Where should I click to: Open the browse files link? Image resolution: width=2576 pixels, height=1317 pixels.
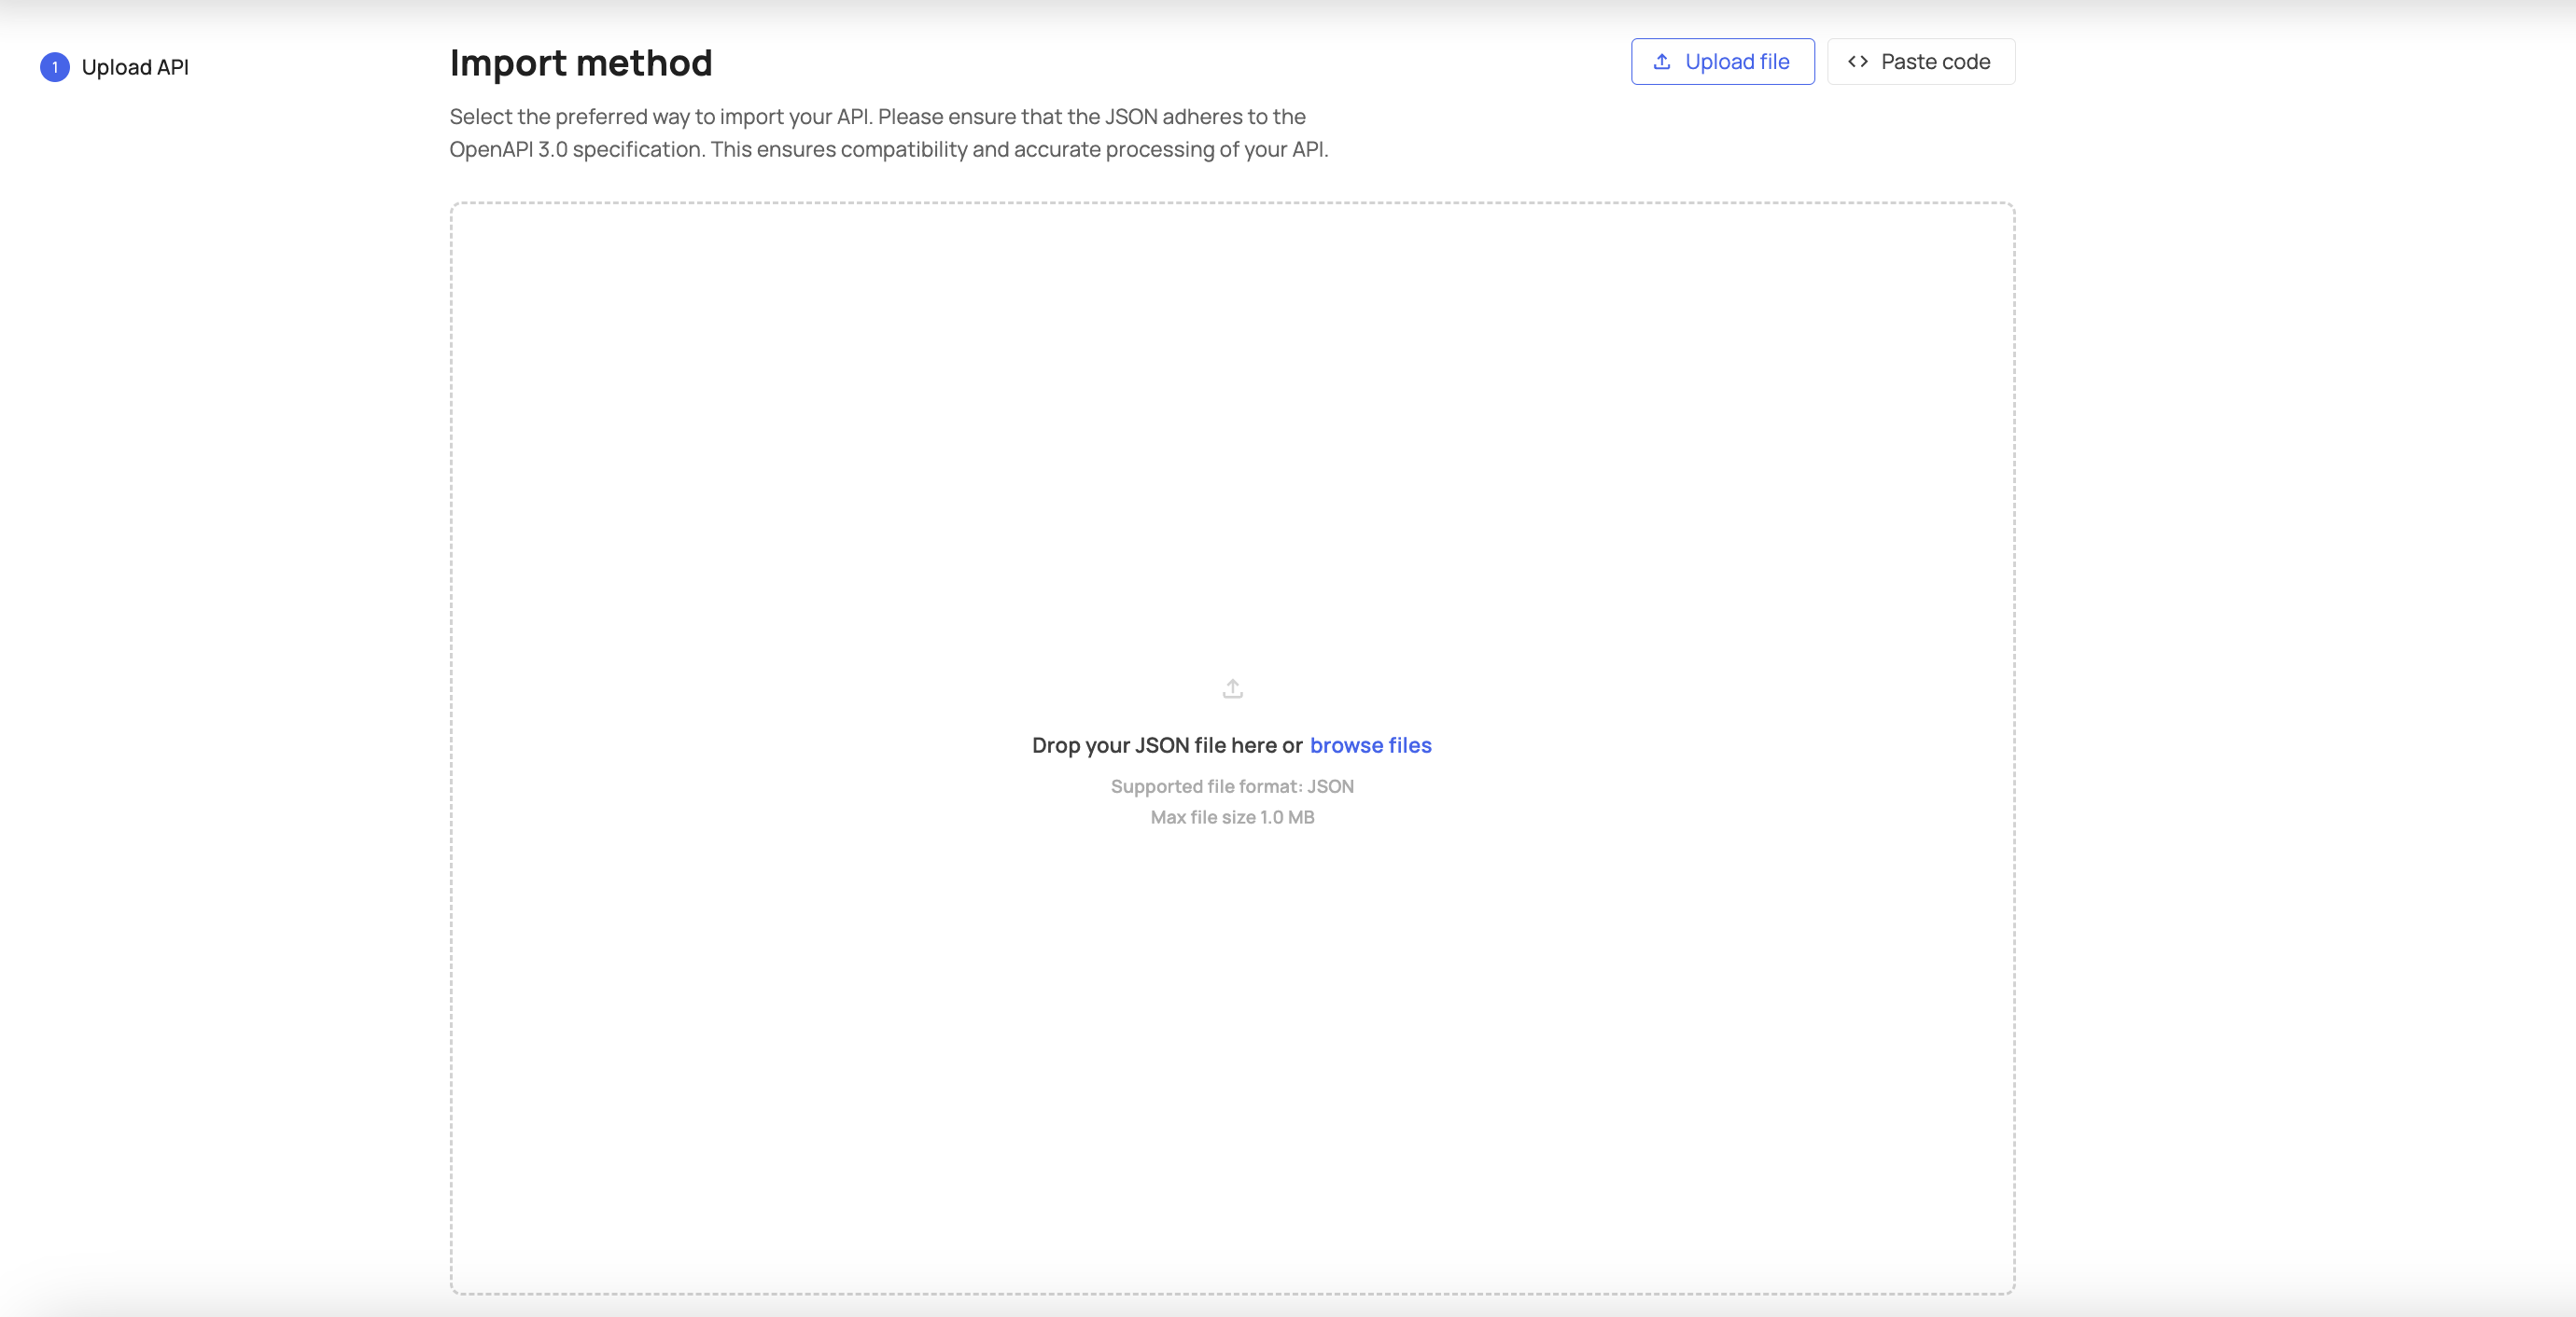(x=1370, y=745)
